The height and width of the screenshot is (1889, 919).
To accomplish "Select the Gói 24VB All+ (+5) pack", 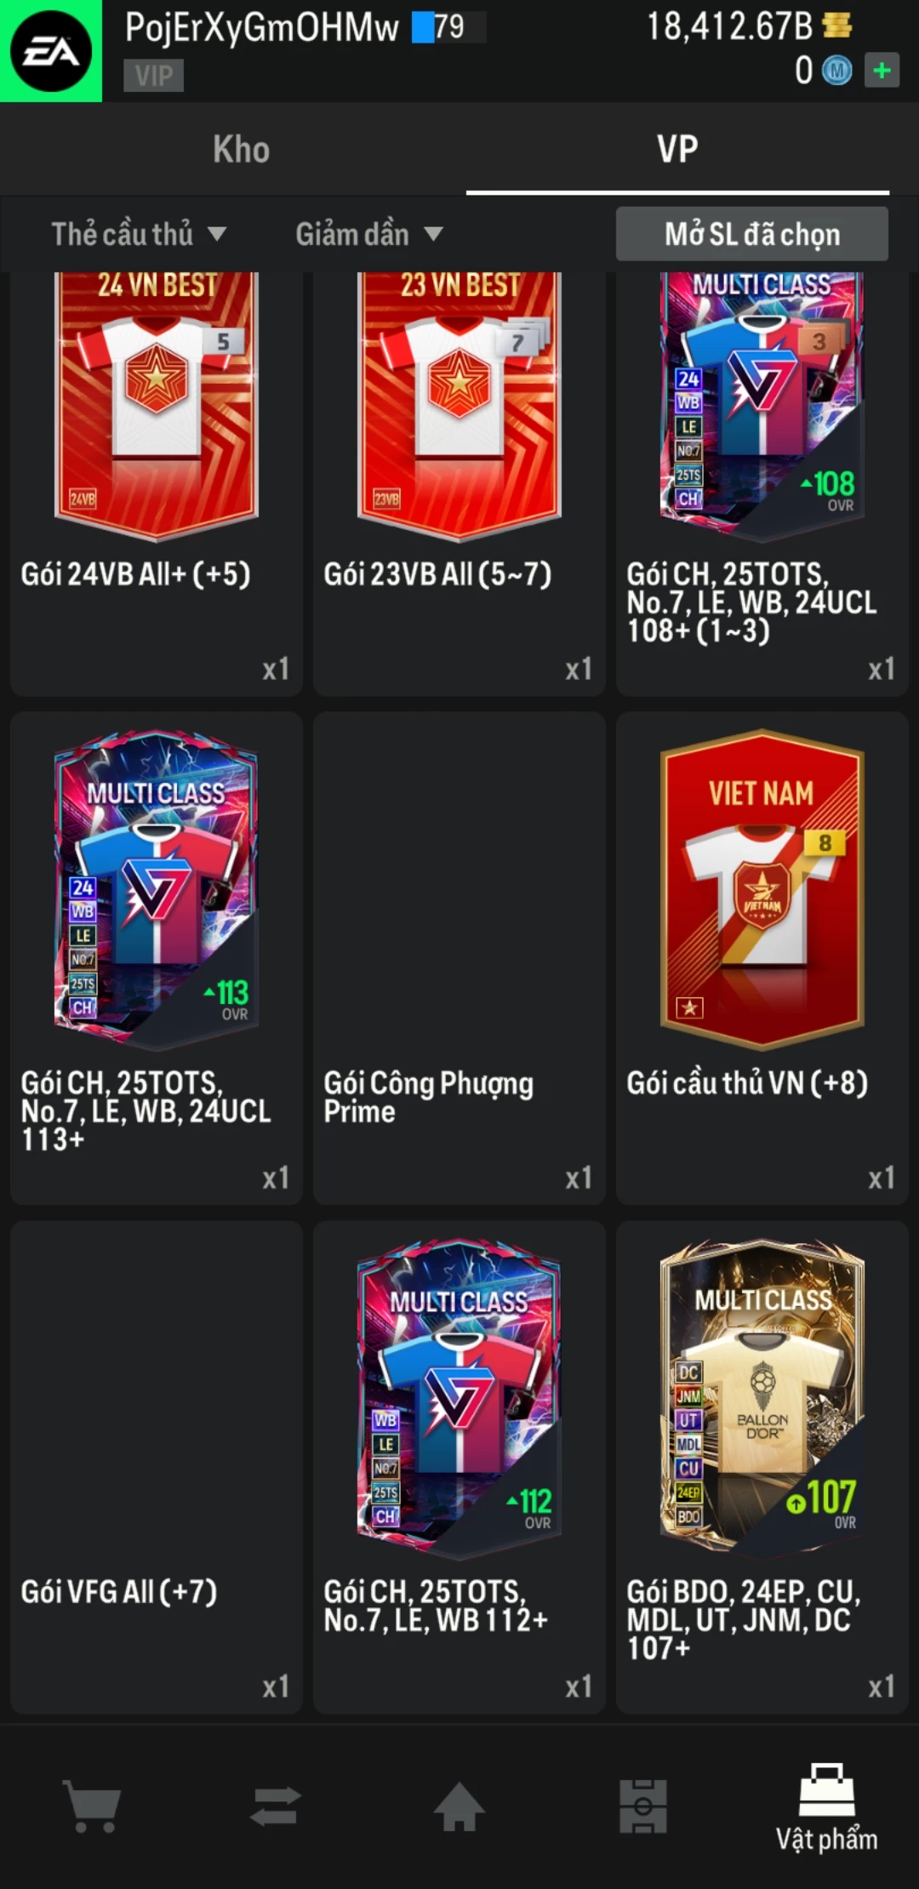I will (x=157, y=483).
